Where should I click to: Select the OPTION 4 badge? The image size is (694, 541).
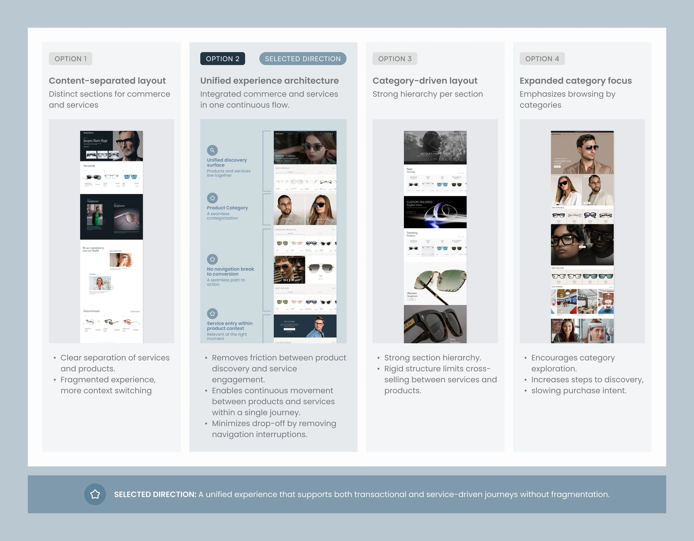click(542, 59)
